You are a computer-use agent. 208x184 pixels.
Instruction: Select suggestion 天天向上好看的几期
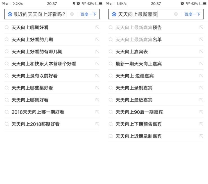52,39
